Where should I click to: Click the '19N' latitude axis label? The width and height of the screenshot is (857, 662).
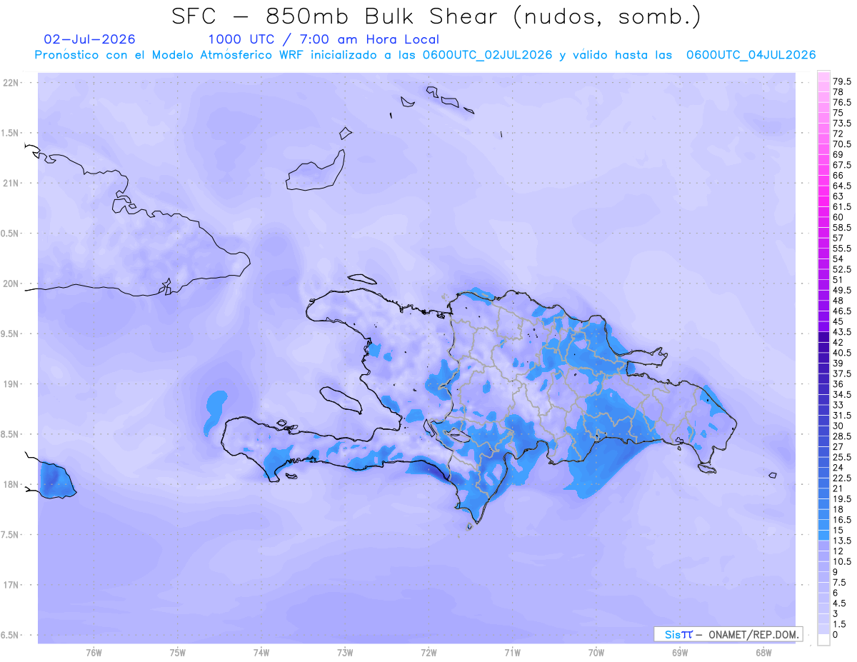(x=11, y=384)
